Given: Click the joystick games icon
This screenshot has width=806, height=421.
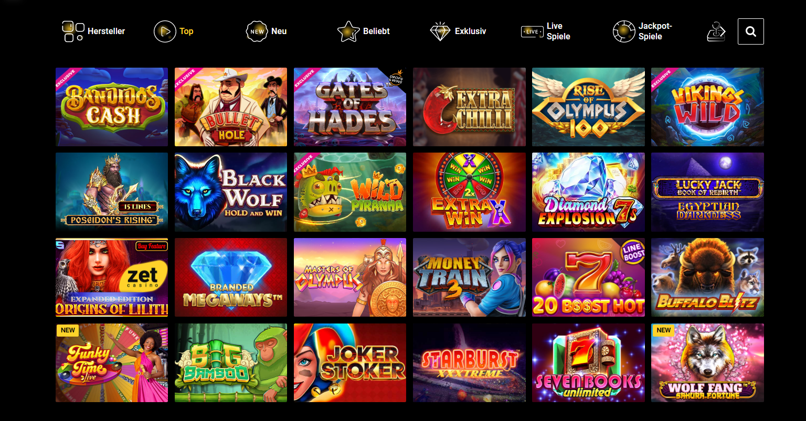Looking at the screenshot, I should 716,31.
